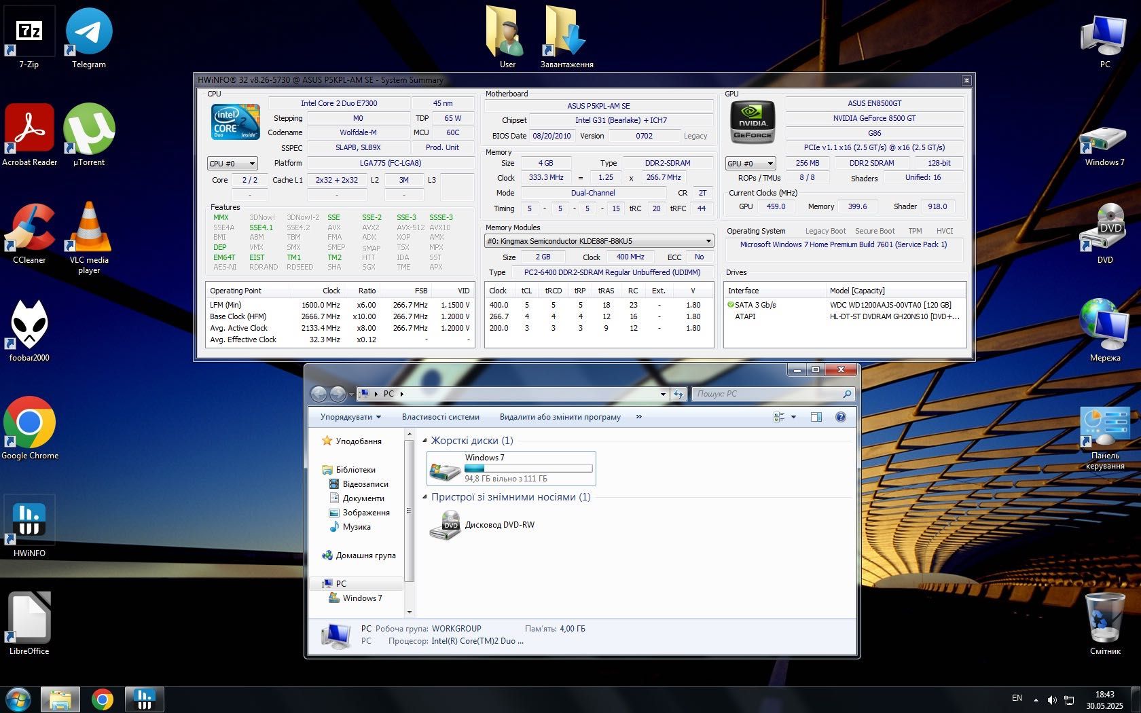The height and width of the screenshot is (713, 1141).
Task: Click the Intel Core 2 logo in HWiNFO
Action: [x=236, y=122]
